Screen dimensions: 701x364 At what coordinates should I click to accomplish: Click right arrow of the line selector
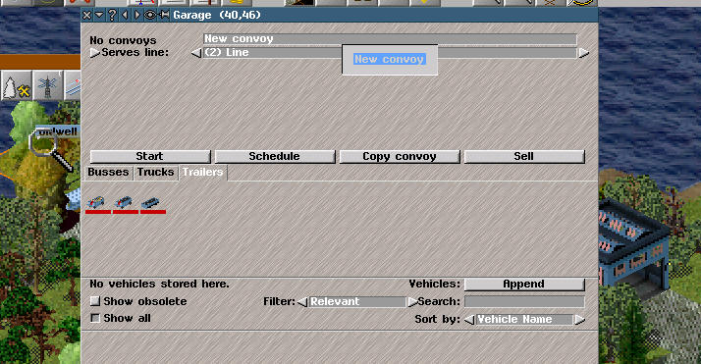583,53
